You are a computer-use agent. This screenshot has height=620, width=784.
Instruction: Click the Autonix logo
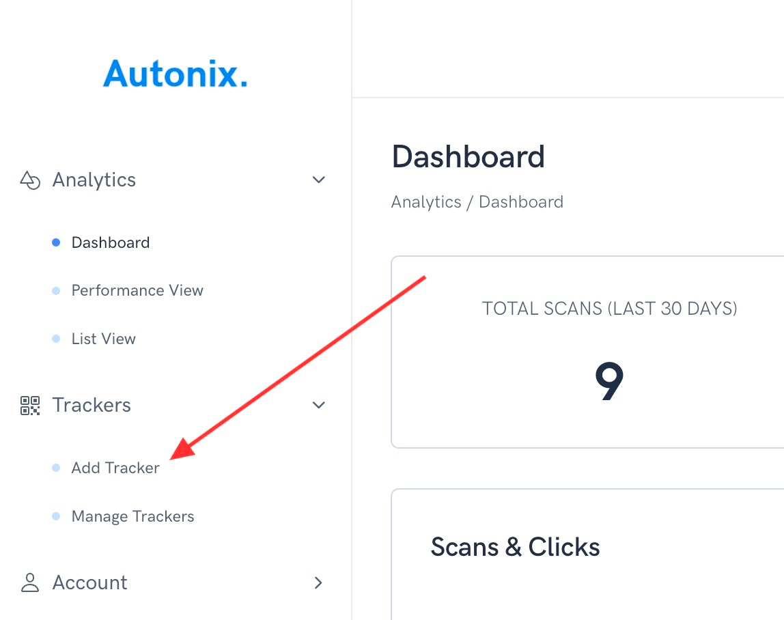click(176, 74)
